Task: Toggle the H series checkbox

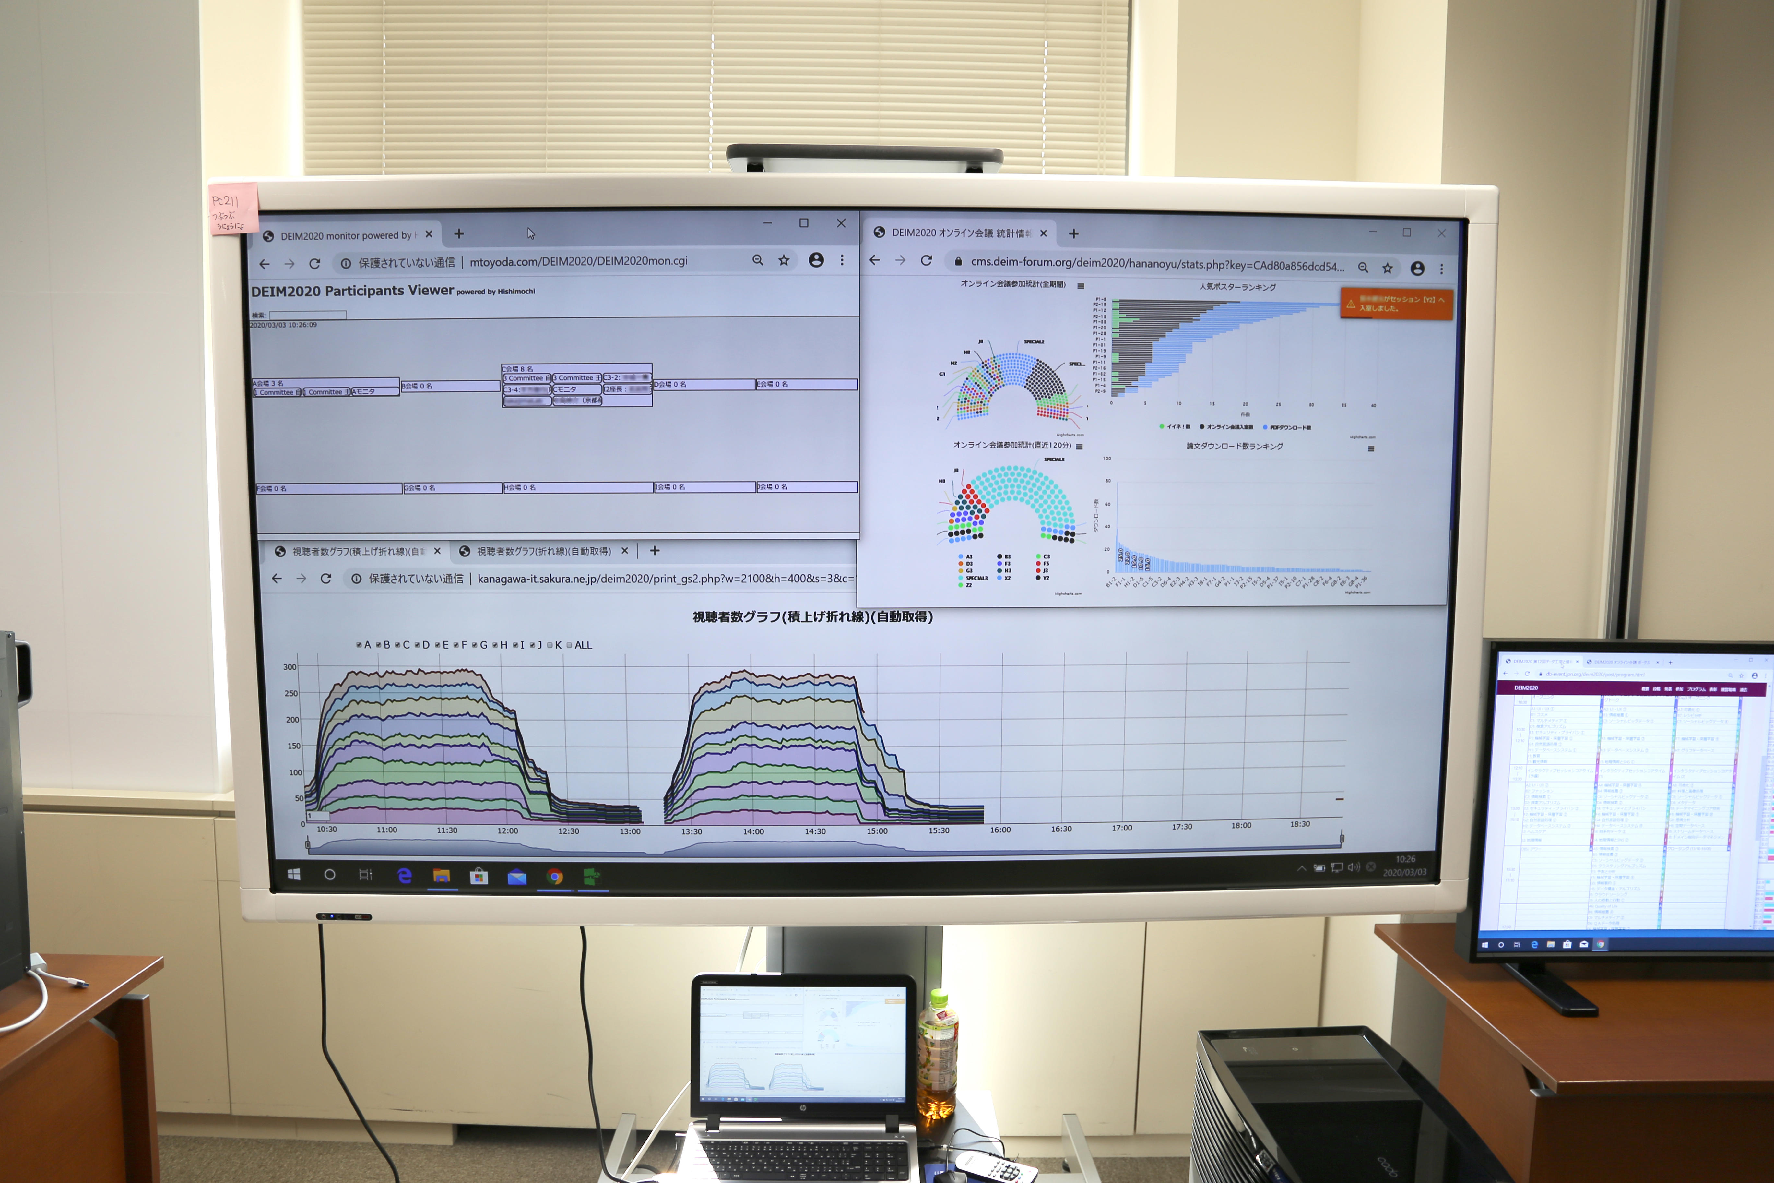Action: point(495,645)
